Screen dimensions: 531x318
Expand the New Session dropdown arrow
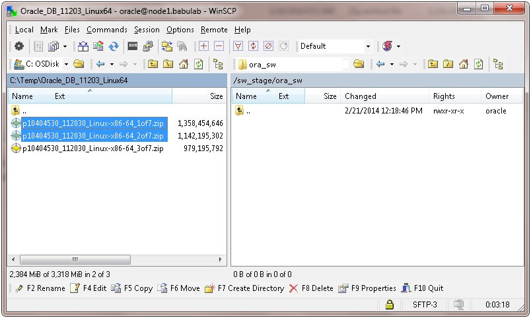(399, 46)
